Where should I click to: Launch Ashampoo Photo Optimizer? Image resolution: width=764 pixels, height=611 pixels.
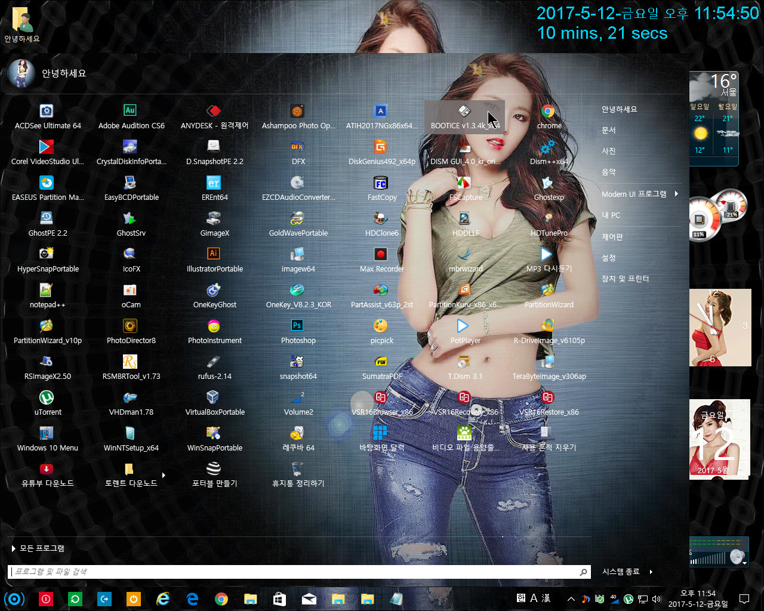(x=298, y=117)
